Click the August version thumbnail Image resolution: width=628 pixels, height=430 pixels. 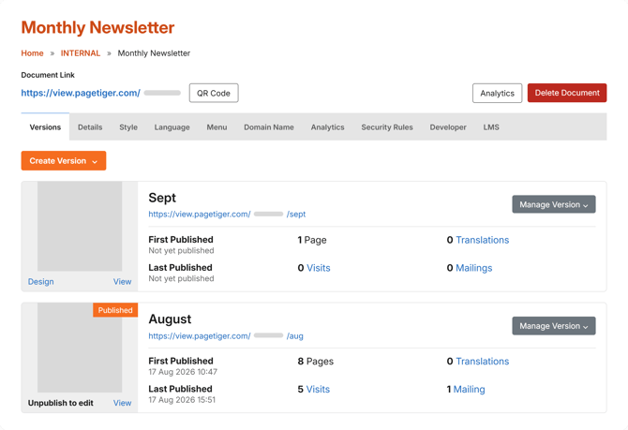80,348
